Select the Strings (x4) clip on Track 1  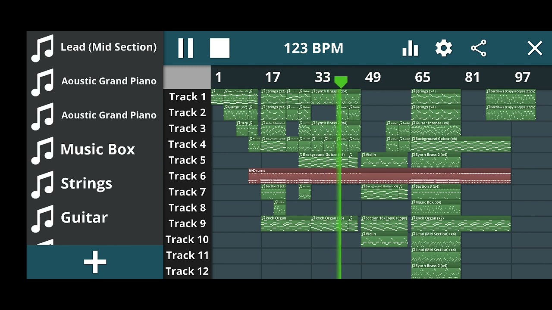(436, 97)
